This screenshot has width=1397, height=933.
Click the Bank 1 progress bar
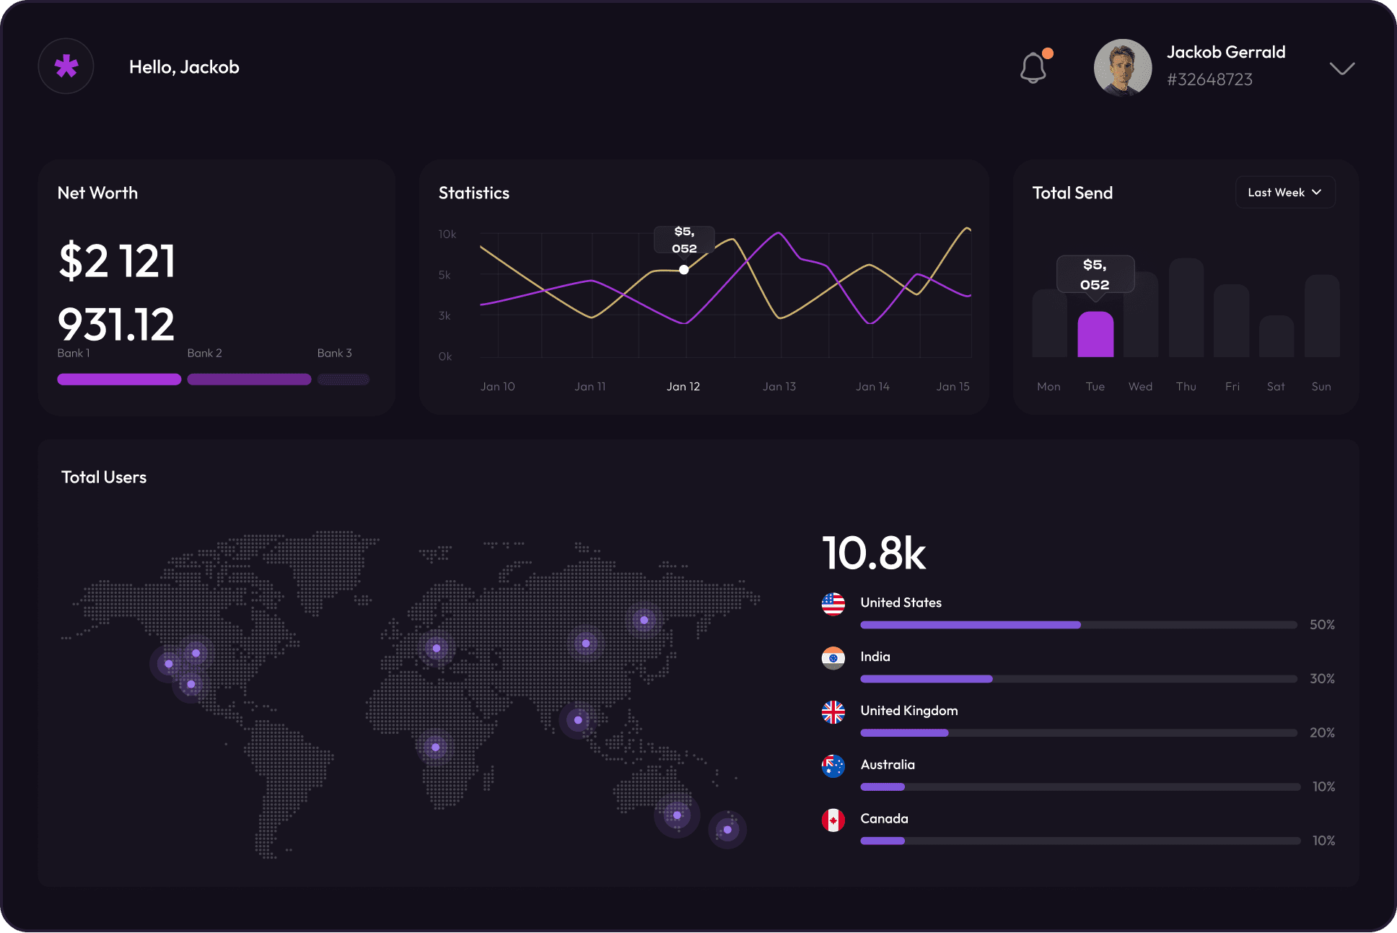click(118, 379)
